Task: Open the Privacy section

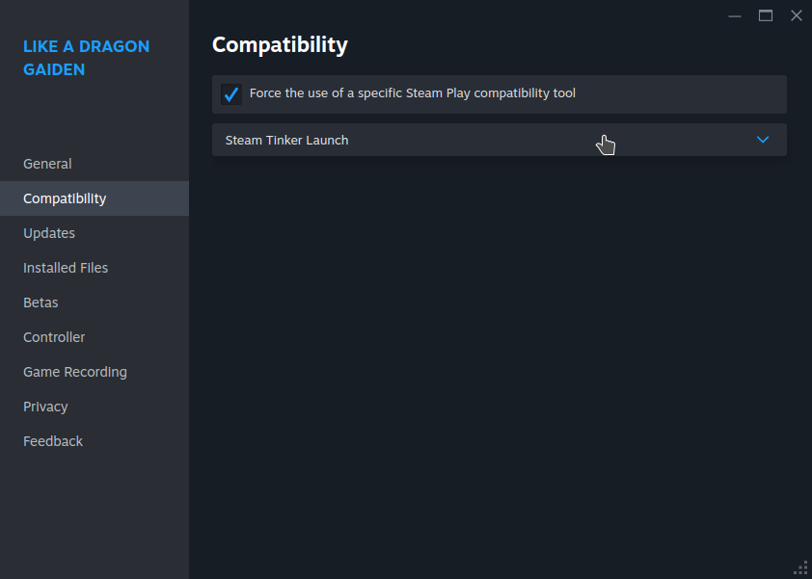Action: [x=45, y=407]
